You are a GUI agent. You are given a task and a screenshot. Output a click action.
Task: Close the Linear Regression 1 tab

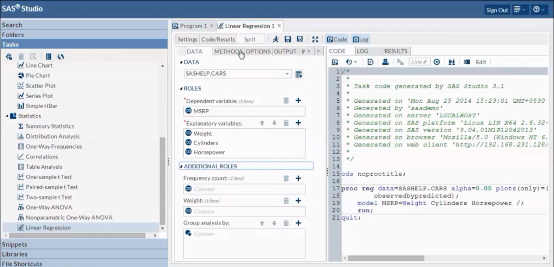click(x=279, y=26)
